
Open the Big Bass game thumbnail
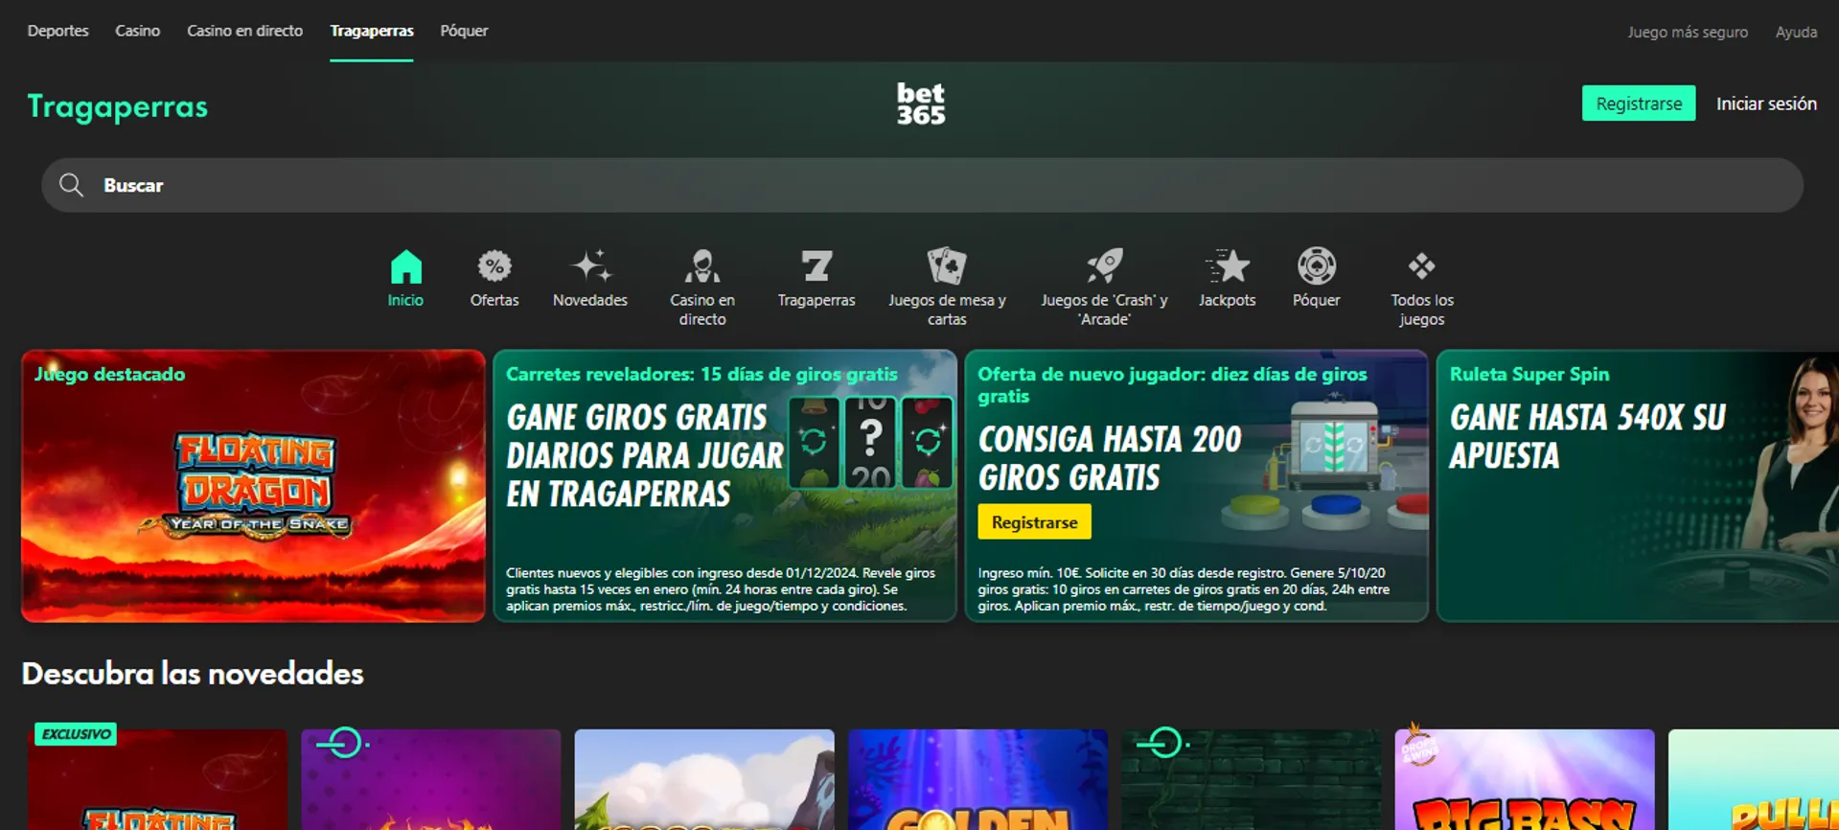coord(1524,779)
